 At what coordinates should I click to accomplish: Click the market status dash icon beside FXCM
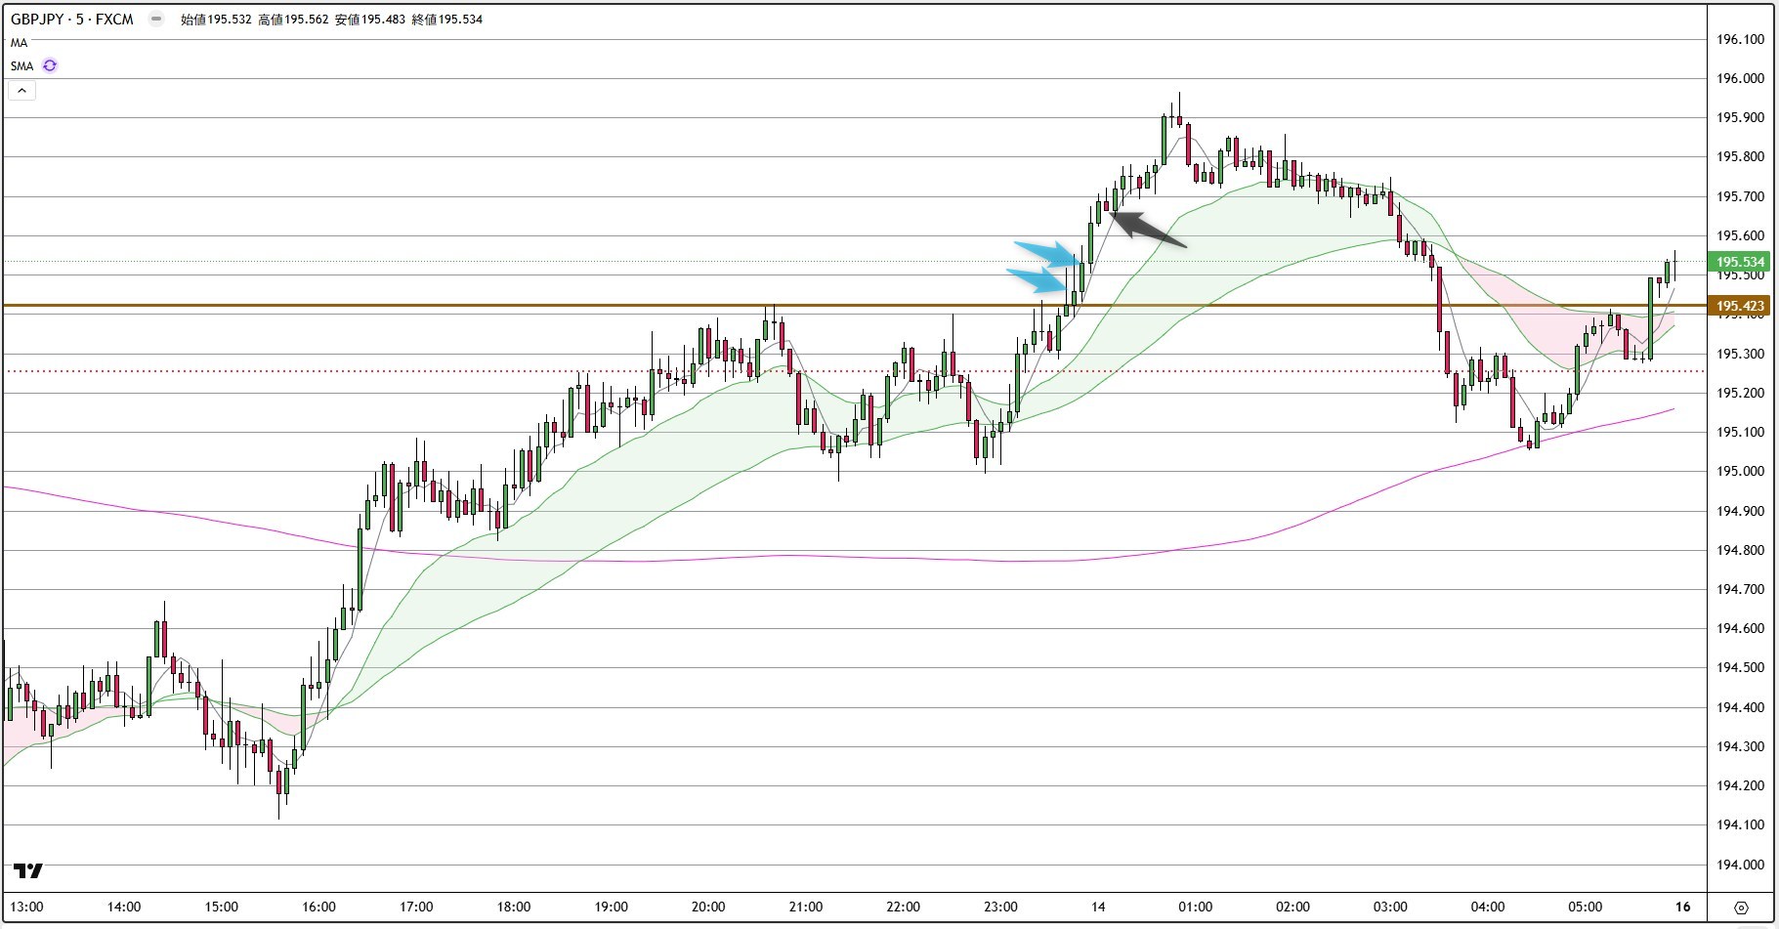pyautogui.click(x=156, y=19)
